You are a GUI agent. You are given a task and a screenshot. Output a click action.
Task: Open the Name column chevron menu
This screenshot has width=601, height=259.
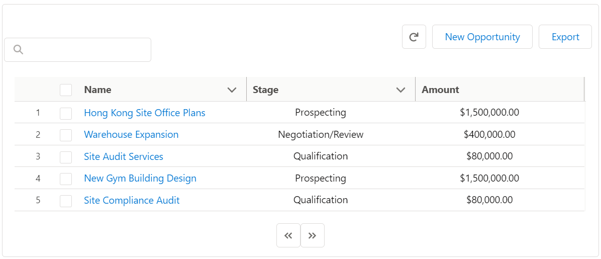pyautogui.click(x=232, y=90)
